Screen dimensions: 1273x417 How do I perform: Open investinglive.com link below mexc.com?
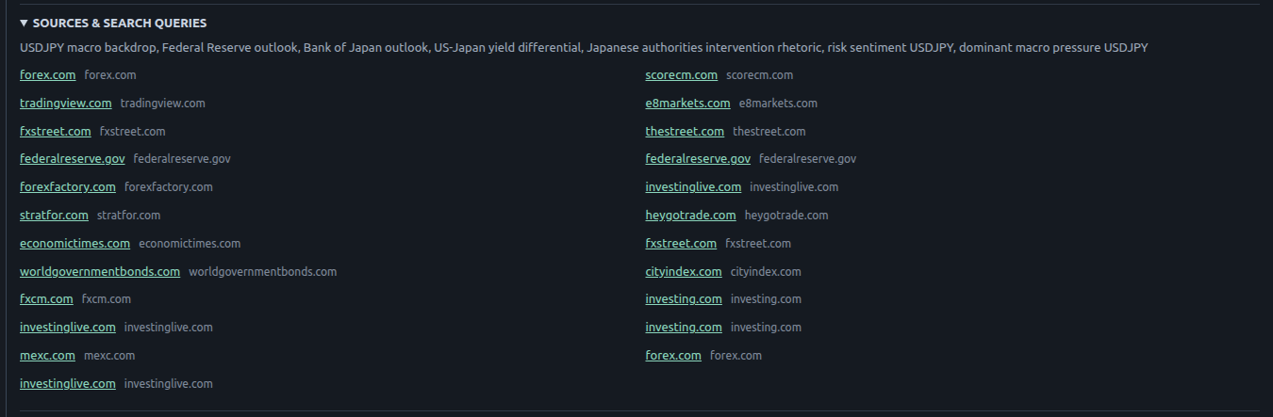pyautogui.click(x=68, y=383)
